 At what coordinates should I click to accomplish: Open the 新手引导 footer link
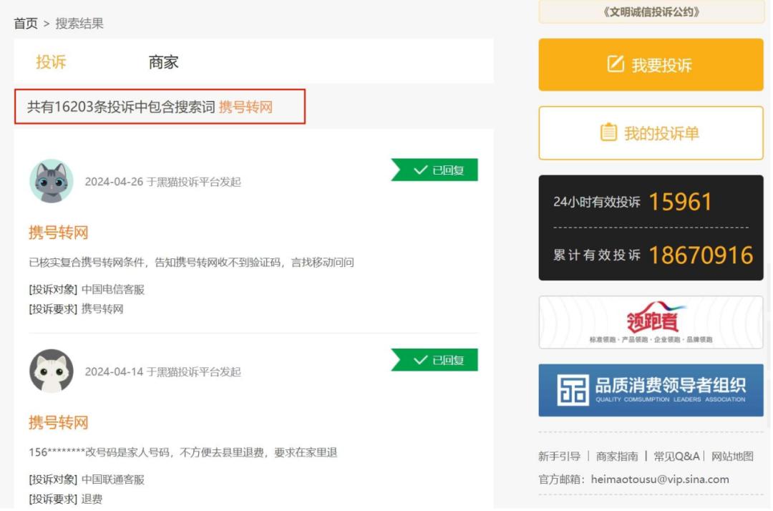559,457
